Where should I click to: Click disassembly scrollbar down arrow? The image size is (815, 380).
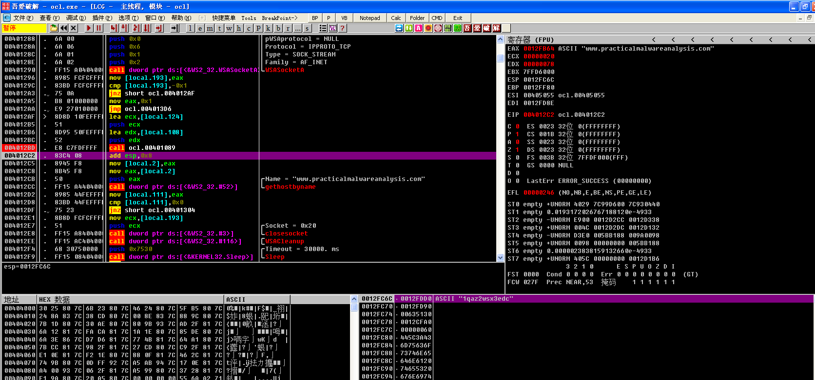[x=500, y=257]
